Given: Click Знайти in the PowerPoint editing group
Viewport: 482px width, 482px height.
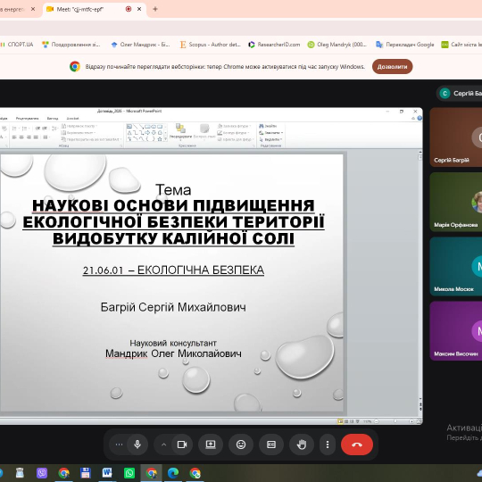Looking at the screenshot, I should pos(268,126).
